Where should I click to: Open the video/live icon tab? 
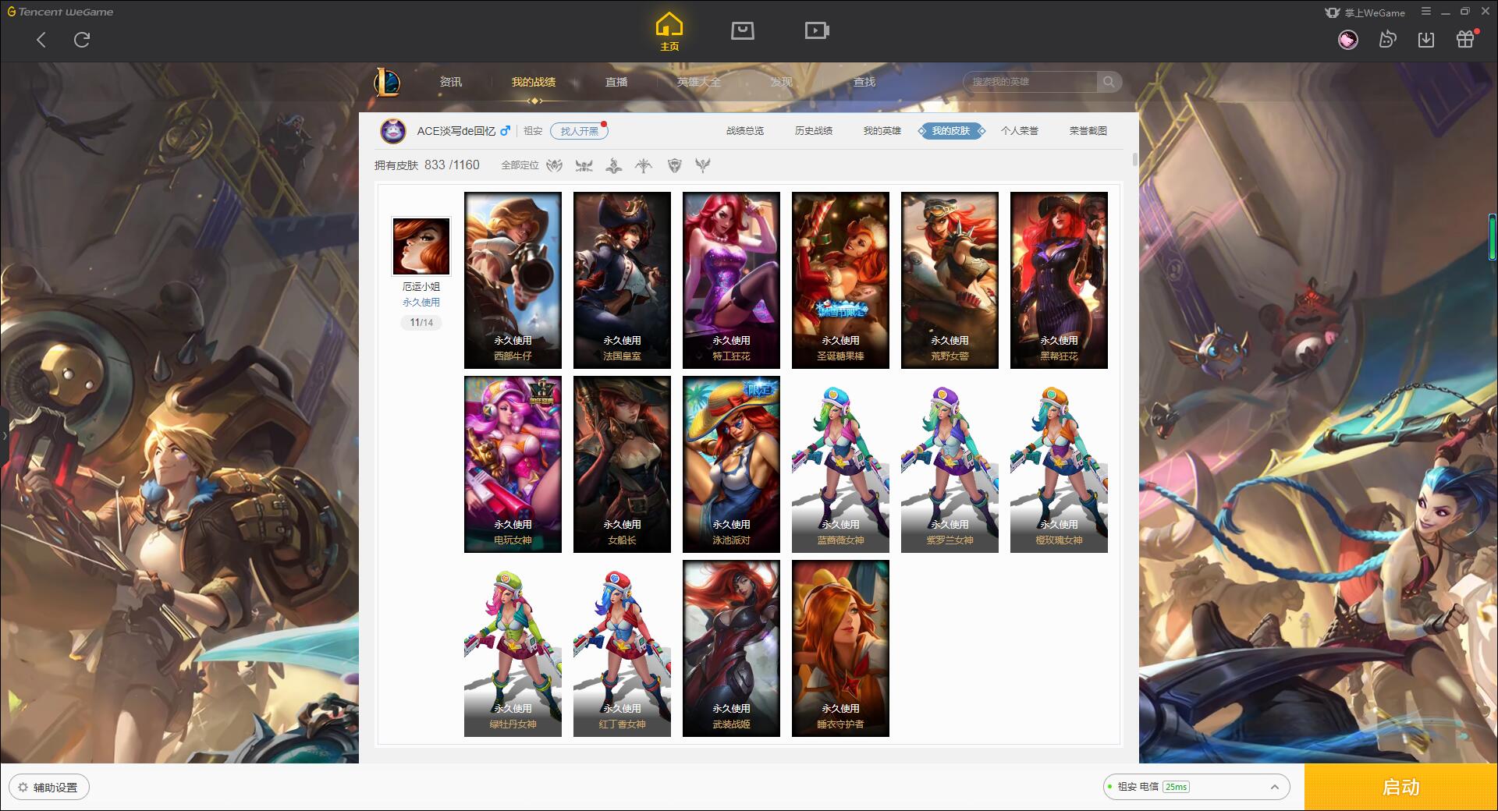coord(817,31)
